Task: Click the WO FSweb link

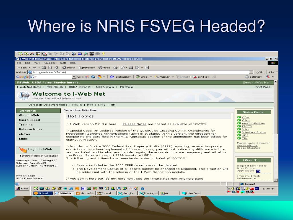Action: pyautogui.click(x=55, y=87)
